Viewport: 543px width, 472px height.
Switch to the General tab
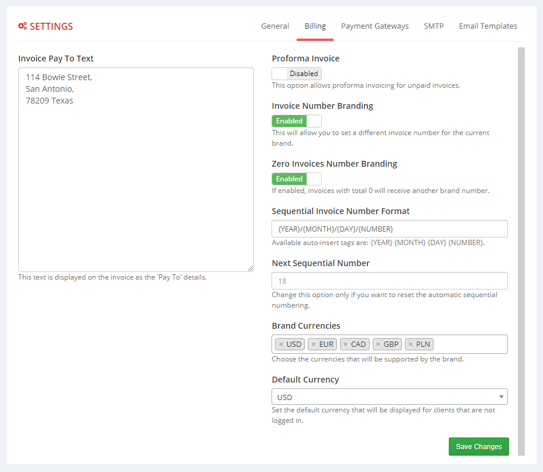[x=275, y=26]
